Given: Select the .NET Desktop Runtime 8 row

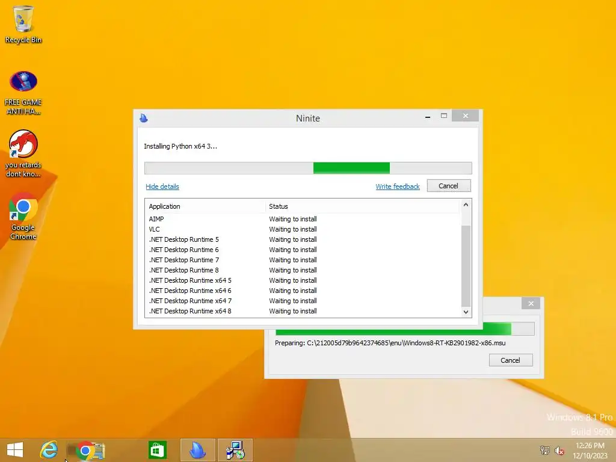Looking at the screenshot, I should click(303, 270).
